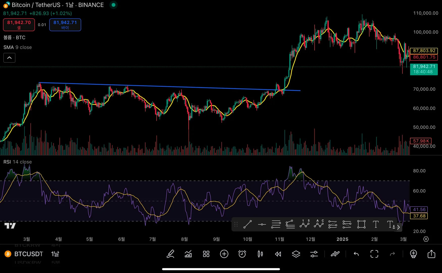Select the Rectangle drawing tool
Image resolution: width=442 pixels, height=273 pixels.
coord(361,224)
